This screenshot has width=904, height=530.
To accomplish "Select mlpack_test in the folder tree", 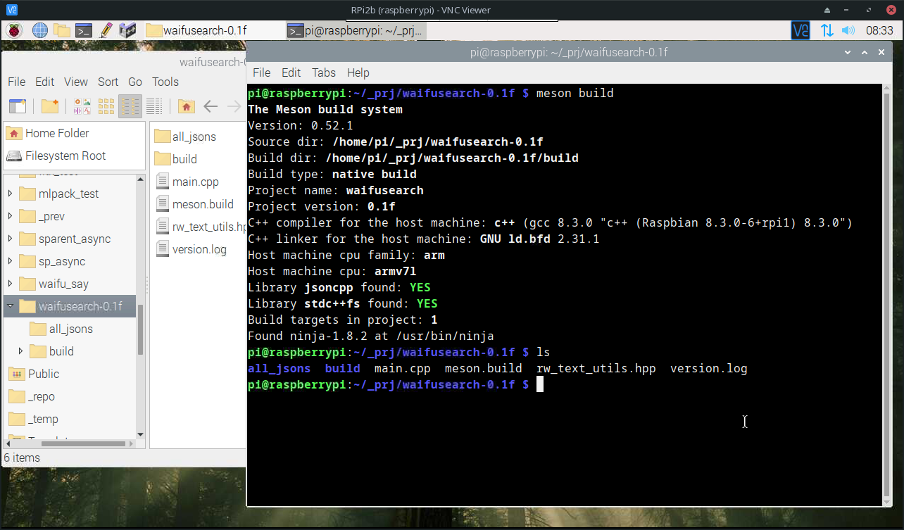I will (68, 194).
